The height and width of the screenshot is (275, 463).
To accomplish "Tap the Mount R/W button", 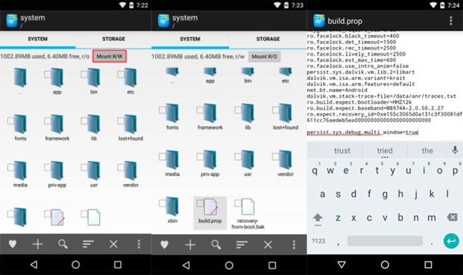I will click(x=110, y=56).
